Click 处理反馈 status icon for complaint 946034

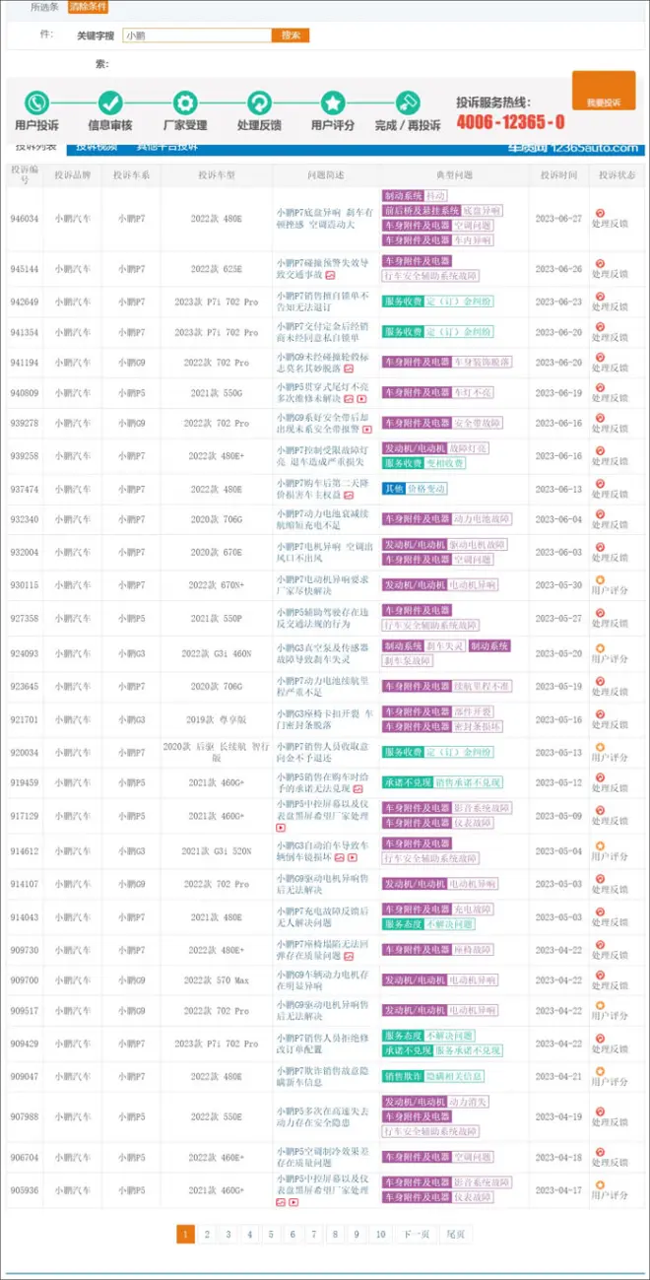601,212
